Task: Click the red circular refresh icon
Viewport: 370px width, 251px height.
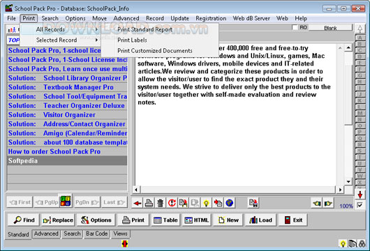Action: [172, 203]
